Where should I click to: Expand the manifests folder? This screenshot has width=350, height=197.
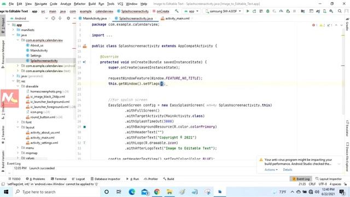tap(13, 30)
